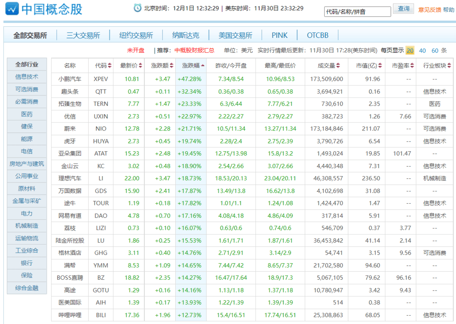This screenshot has width=456, height=324.
Task: Open the 帮助 link
Action: [x=449, y=10]
